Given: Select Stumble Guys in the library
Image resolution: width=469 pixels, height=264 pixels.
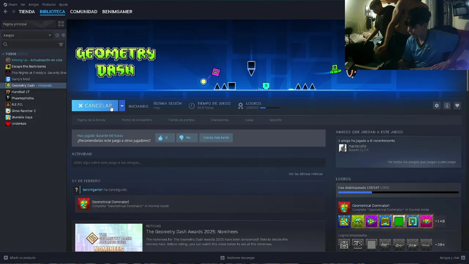Looking at the screenshot, I should click(x=33, y=117).
